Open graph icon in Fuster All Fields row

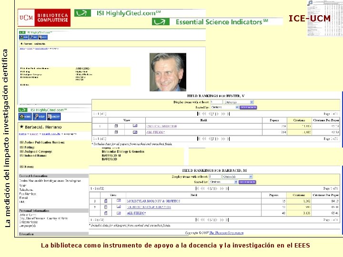click(x=135, y=132)
